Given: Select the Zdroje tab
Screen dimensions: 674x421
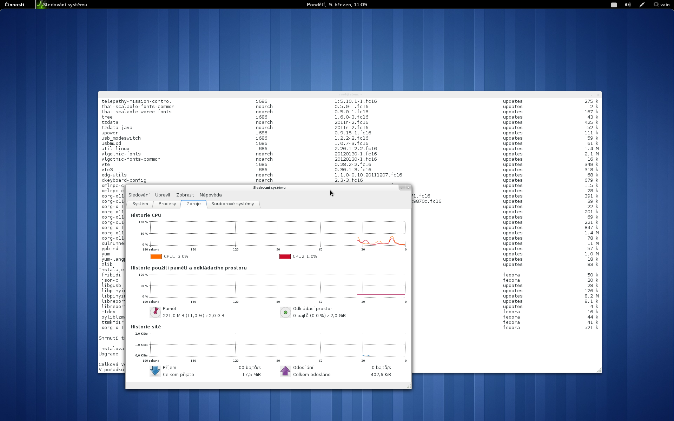Looking at the screenshot, I should [x=193, y=204].
